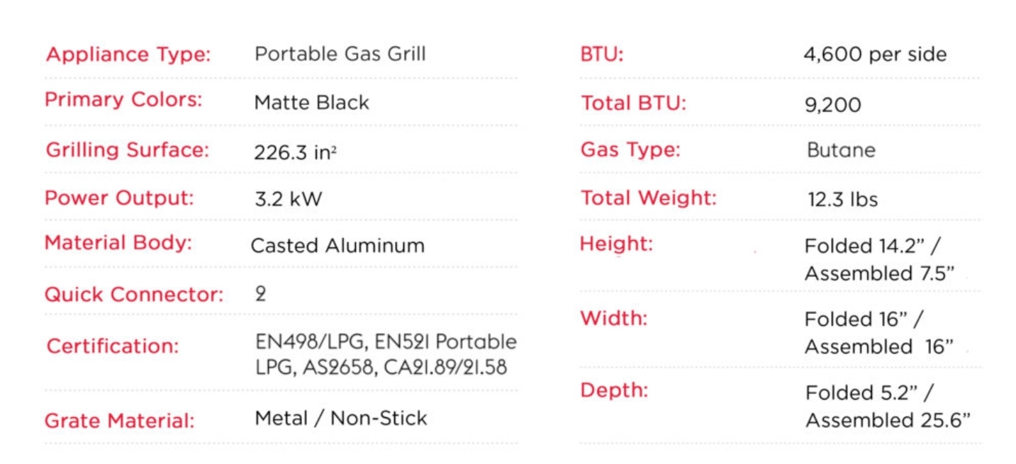Click the Certification label
Screen dimensions: 1016x464
(x=113, y=346)
